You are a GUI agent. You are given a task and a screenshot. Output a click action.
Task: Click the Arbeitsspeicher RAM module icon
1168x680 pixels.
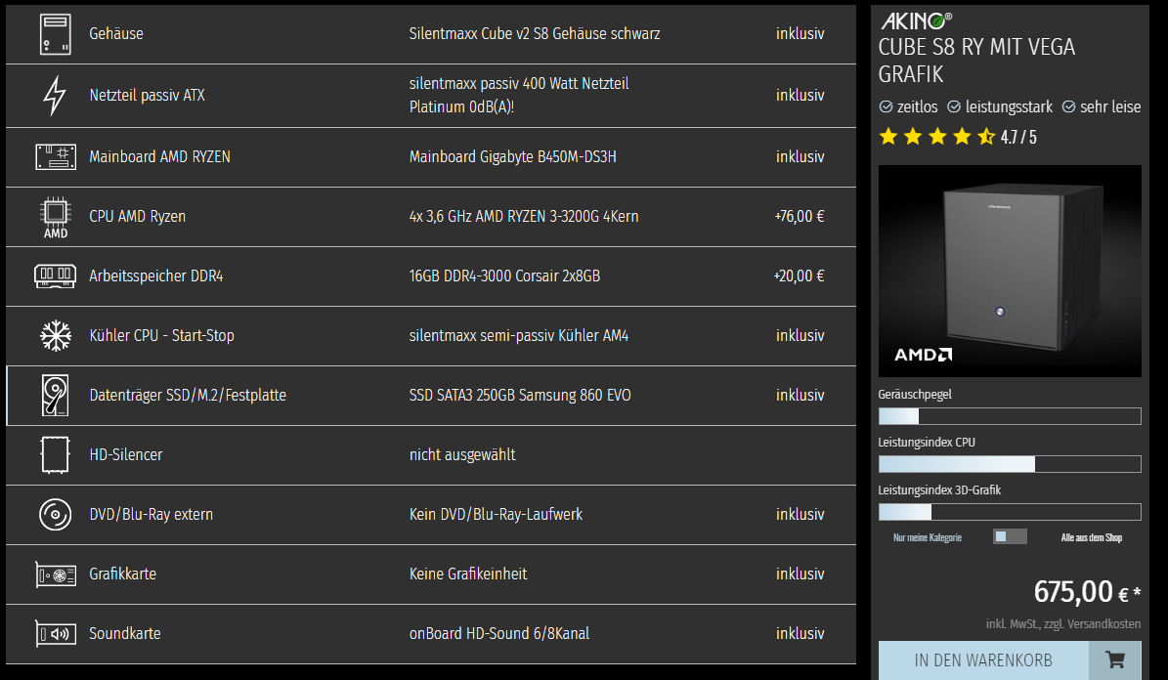pos(55,276)
